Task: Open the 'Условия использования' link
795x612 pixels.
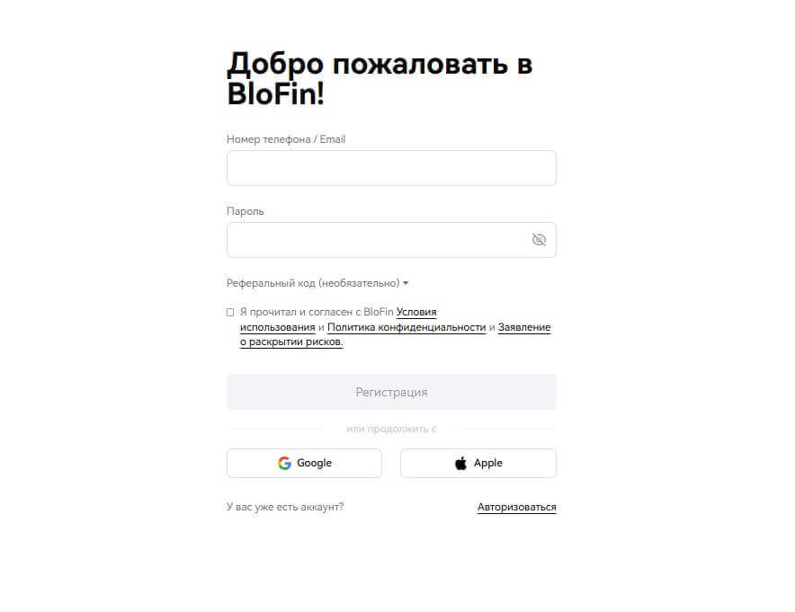Action: tap(417, 312)
